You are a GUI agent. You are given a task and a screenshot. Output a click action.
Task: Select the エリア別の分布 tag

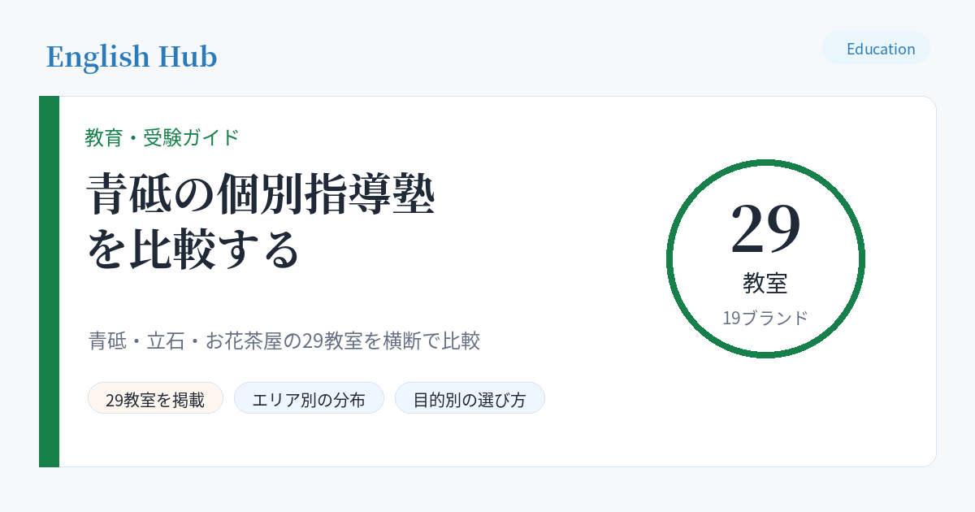309,398
